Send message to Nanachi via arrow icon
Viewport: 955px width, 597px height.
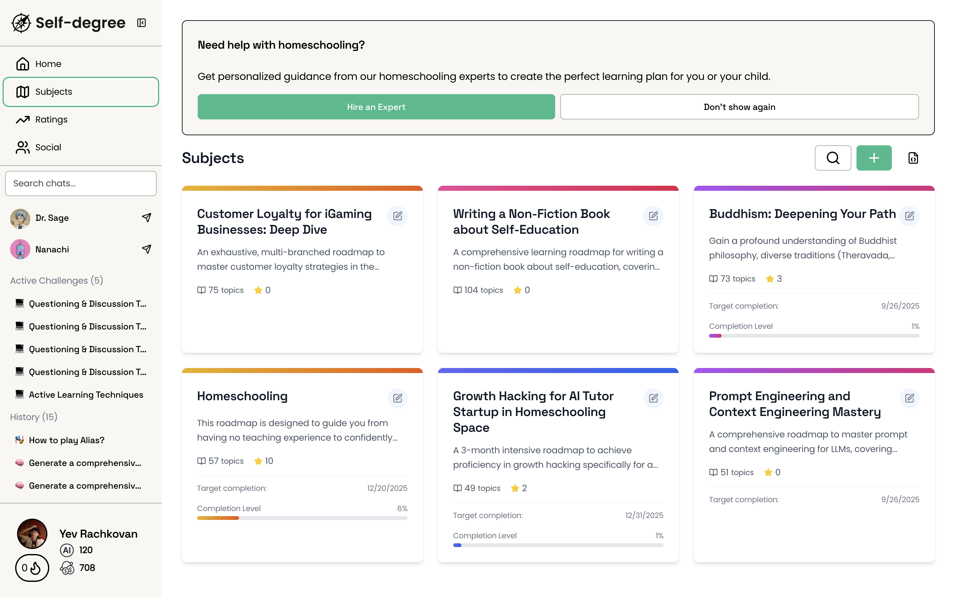pyautogui.click(x=147, y=249)
